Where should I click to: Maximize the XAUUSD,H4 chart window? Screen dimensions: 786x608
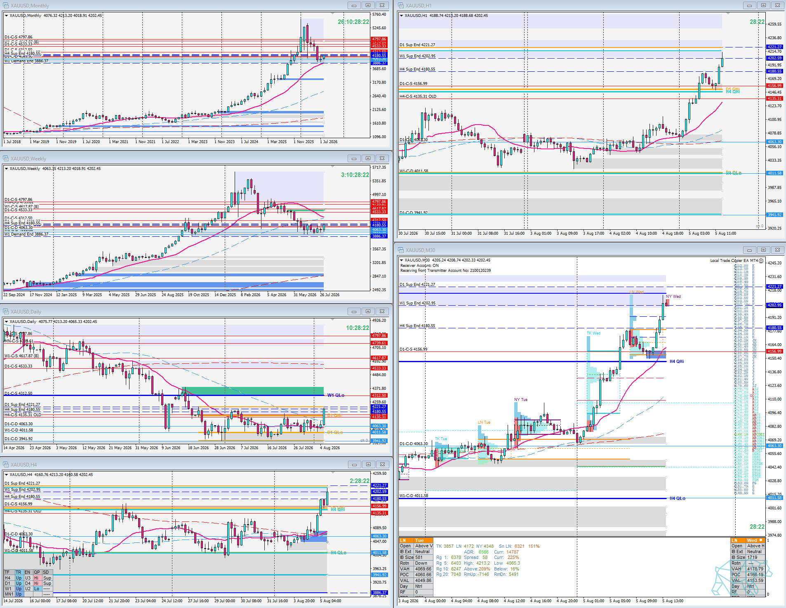click(368, 464)
